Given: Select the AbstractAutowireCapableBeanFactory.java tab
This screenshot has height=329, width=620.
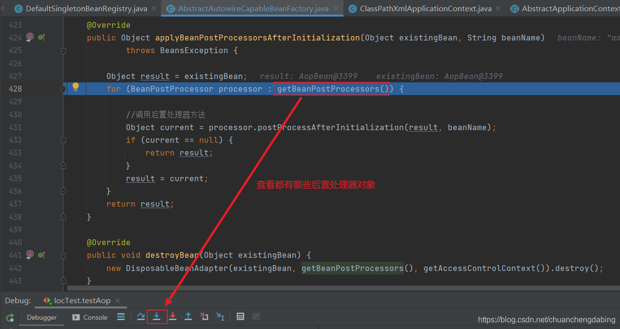Looking at the screenshot, I should (x=253, y=8).
